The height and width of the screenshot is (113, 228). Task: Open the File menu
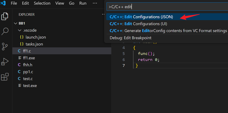click(x=14, y=3)
